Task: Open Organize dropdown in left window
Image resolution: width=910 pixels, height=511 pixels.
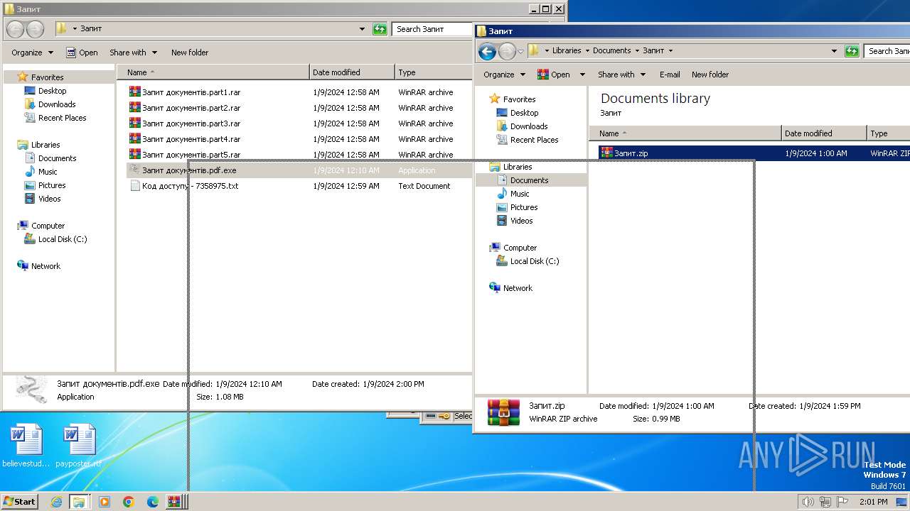Action: tap(32, 53)
